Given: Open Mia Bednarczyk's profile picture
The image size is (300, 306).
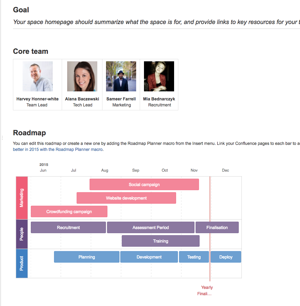Looking at the screenshot, I should [x=159, y=76].
